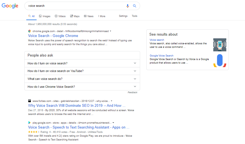245x144 pixels.
Task: Switch to the All results tab
Action: tap(31, 16)
